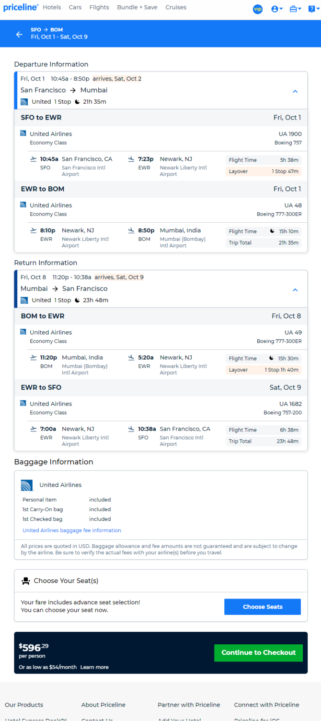Open Bundle + Save tab

(137, 8)
